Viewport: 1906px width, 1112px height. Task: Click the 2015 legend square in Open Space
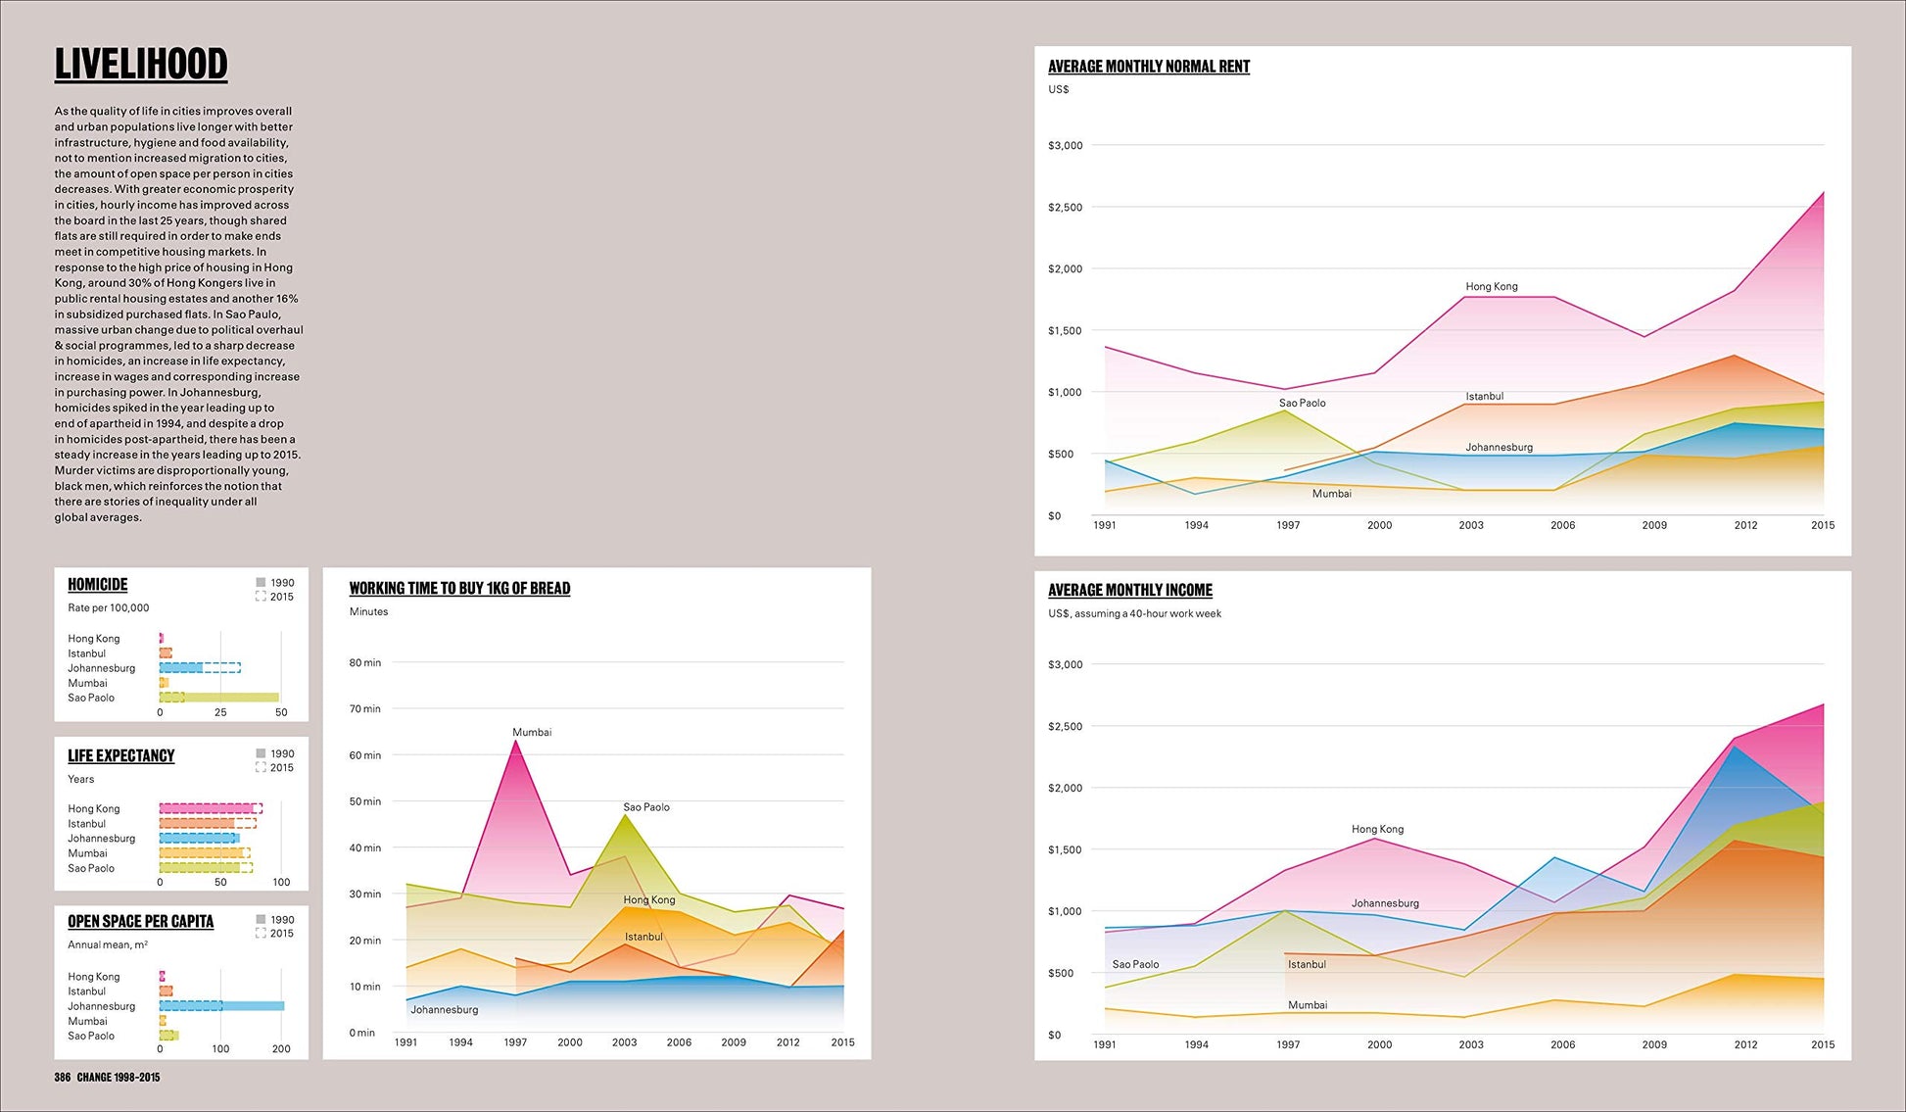coord(261,933)
